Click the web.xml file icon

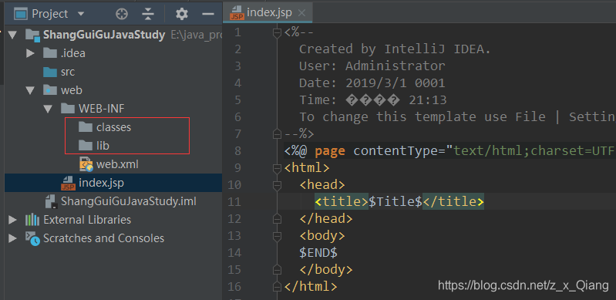coord(86,164)
